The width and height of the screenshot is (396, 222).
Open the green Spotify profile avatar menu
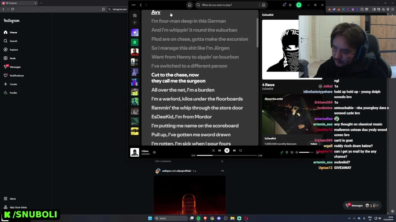pos(299,5)
